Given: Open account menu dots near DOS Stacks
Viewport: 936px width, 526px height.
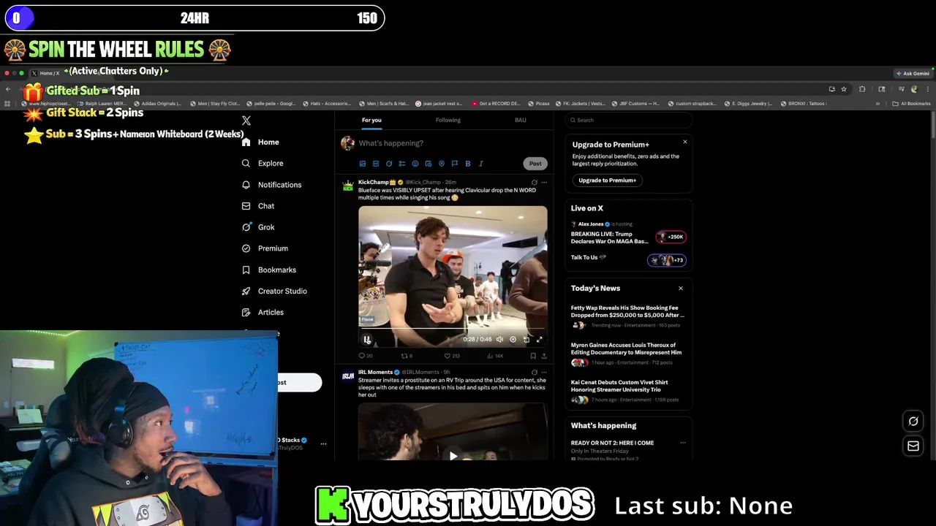Looking at the screenshot, I should tap(323, 443).
